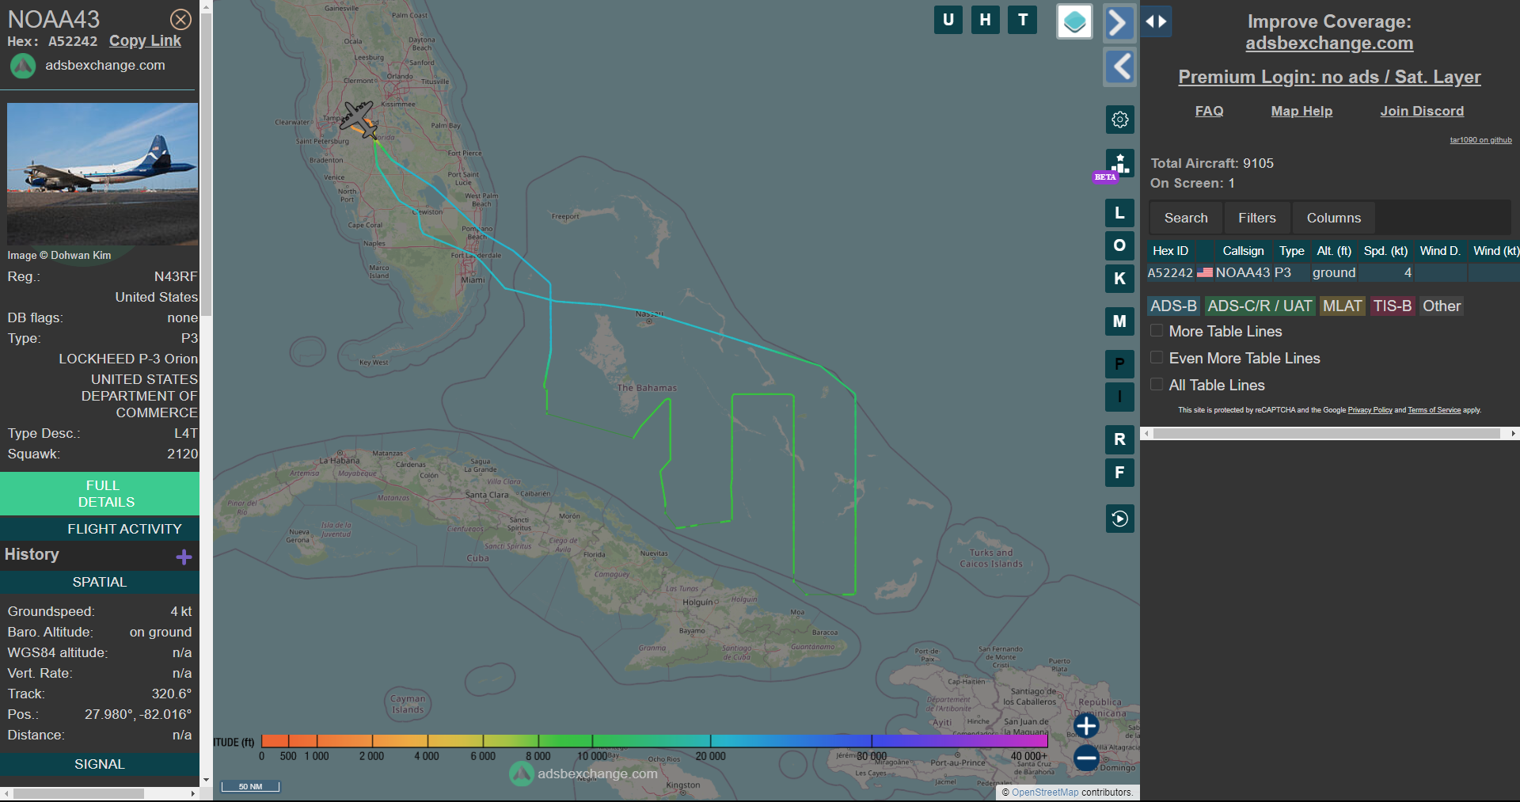Toggle TIS-B source filter

pyautogui.click(x=1393, y=306)
